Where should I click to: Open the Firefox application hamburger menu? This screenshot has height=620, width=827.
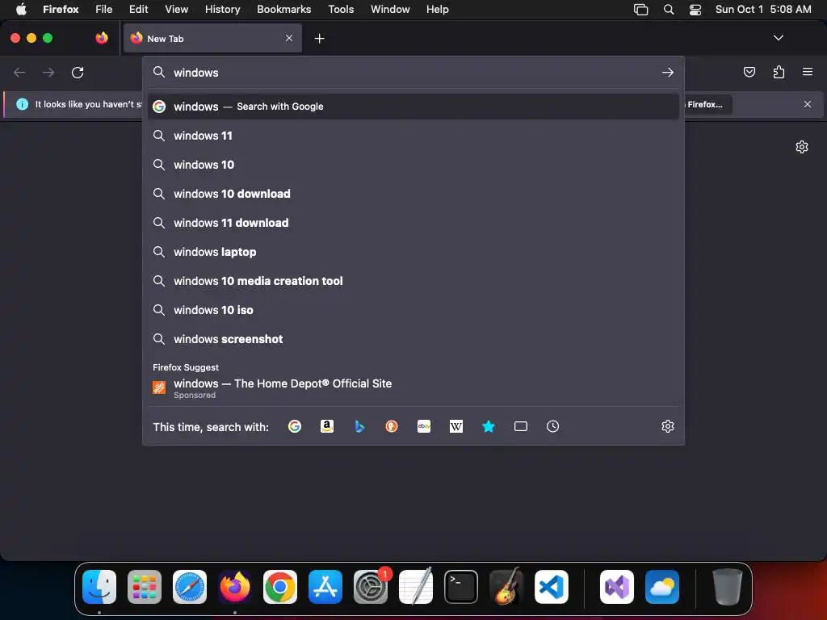coord(808,72)
